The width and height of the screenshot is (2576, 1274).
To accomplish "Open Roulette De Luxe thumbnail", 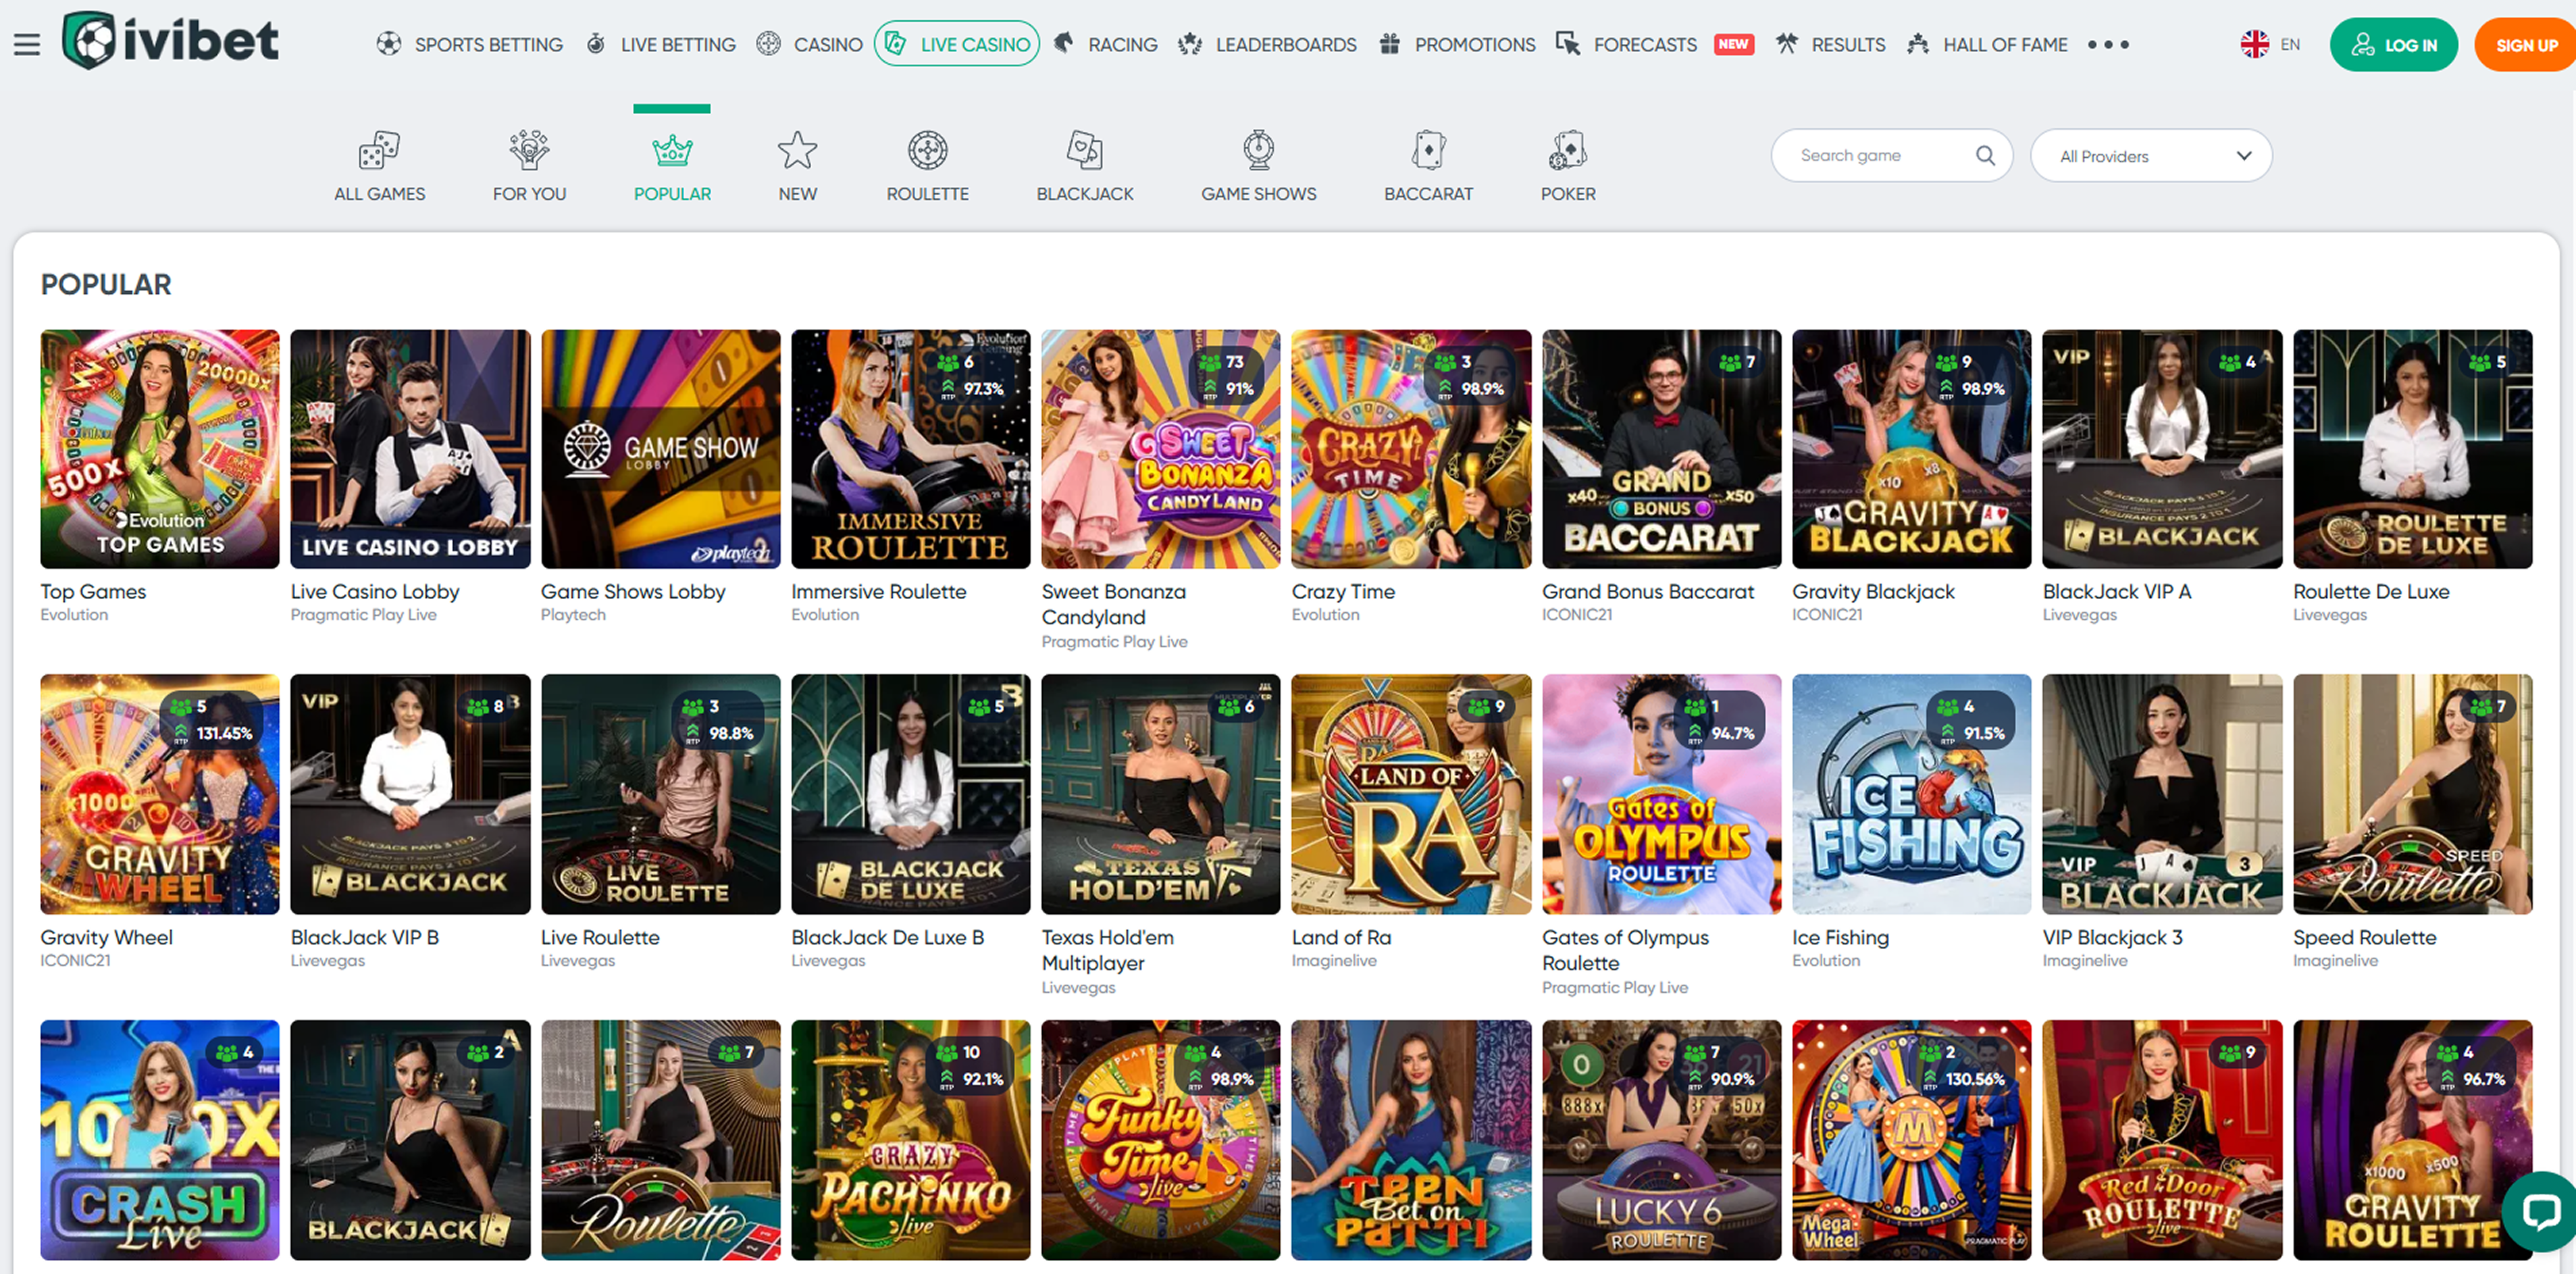I will point(2412,449).
